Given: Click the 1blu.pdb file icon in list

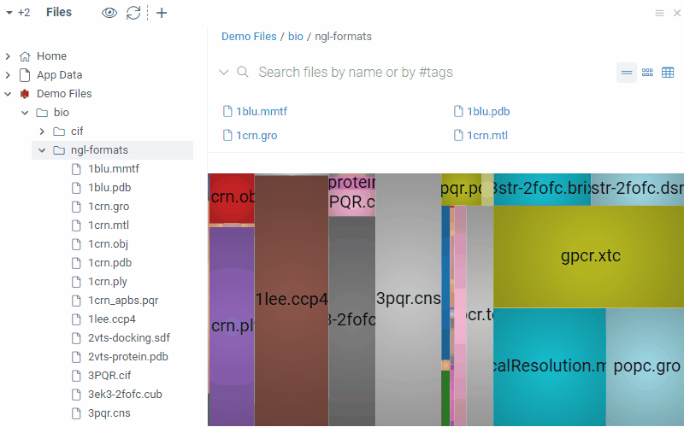Looking at the screenshot, I should coord(458,112).
